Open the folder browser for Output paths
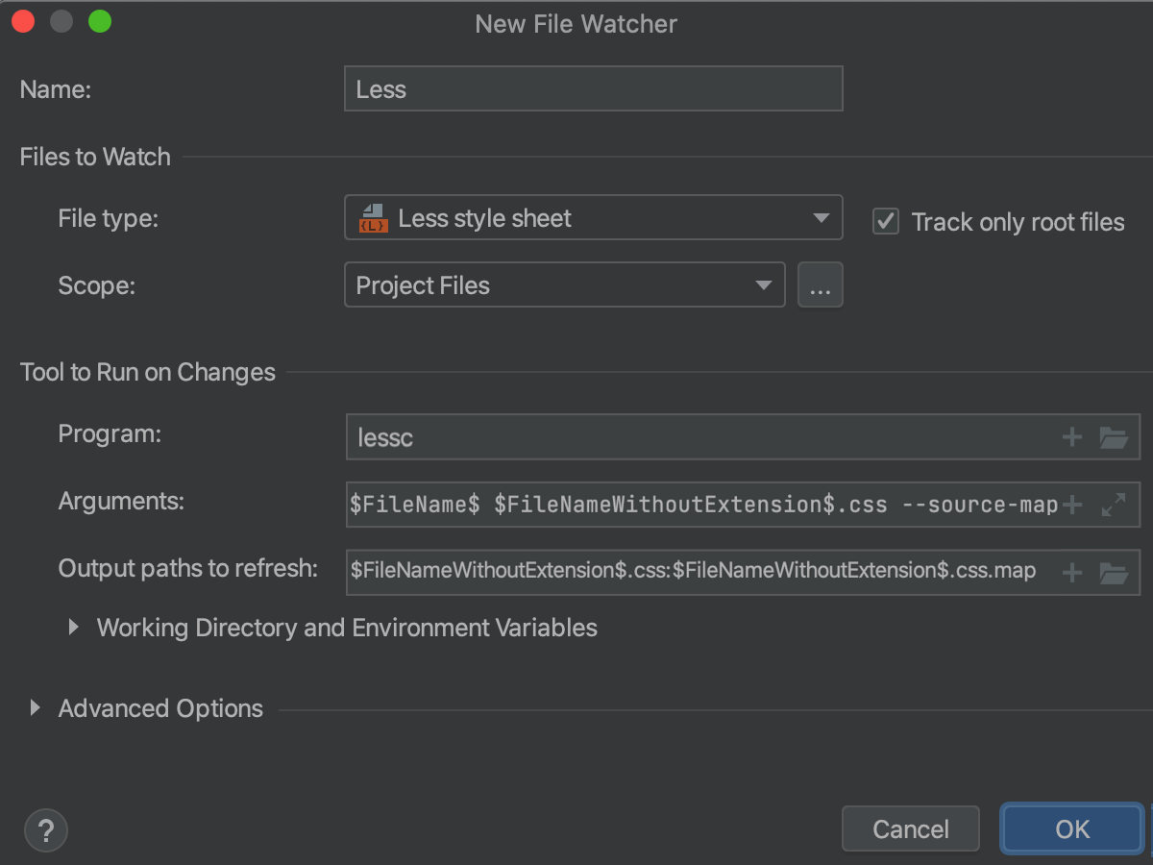The width and height of the screenshot is (1153, 865). (x=1115, y=572)
